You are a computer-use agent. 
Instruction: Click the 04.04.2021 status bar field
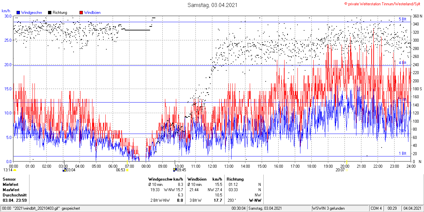click(412, 208)
